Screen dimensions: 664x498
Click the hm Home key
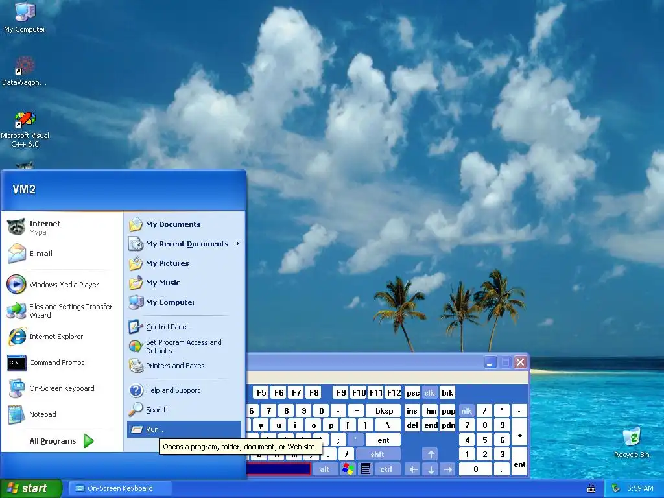[431, 410]
